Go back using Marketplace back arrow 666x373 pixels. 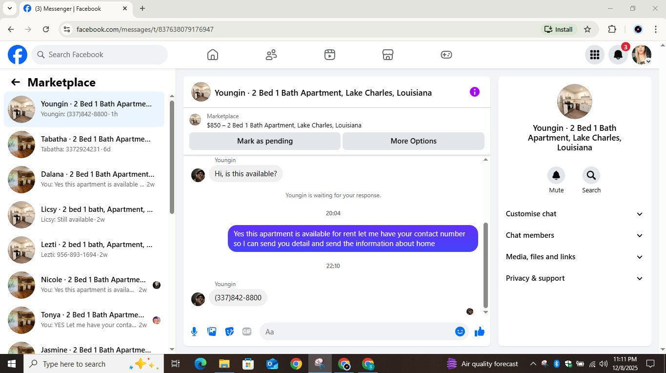coord(16,82)
